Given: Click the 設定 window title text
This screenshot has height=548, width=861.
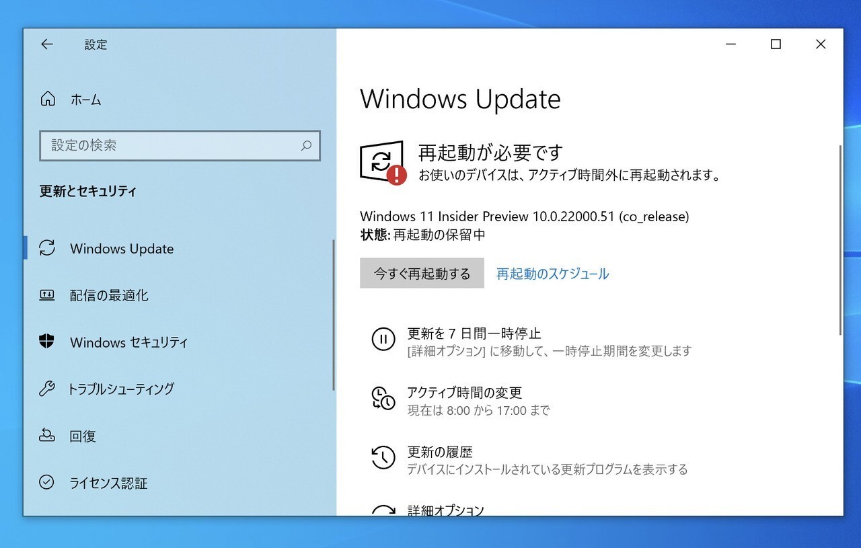Looking at the screenshot, I should tap(96, 44).
